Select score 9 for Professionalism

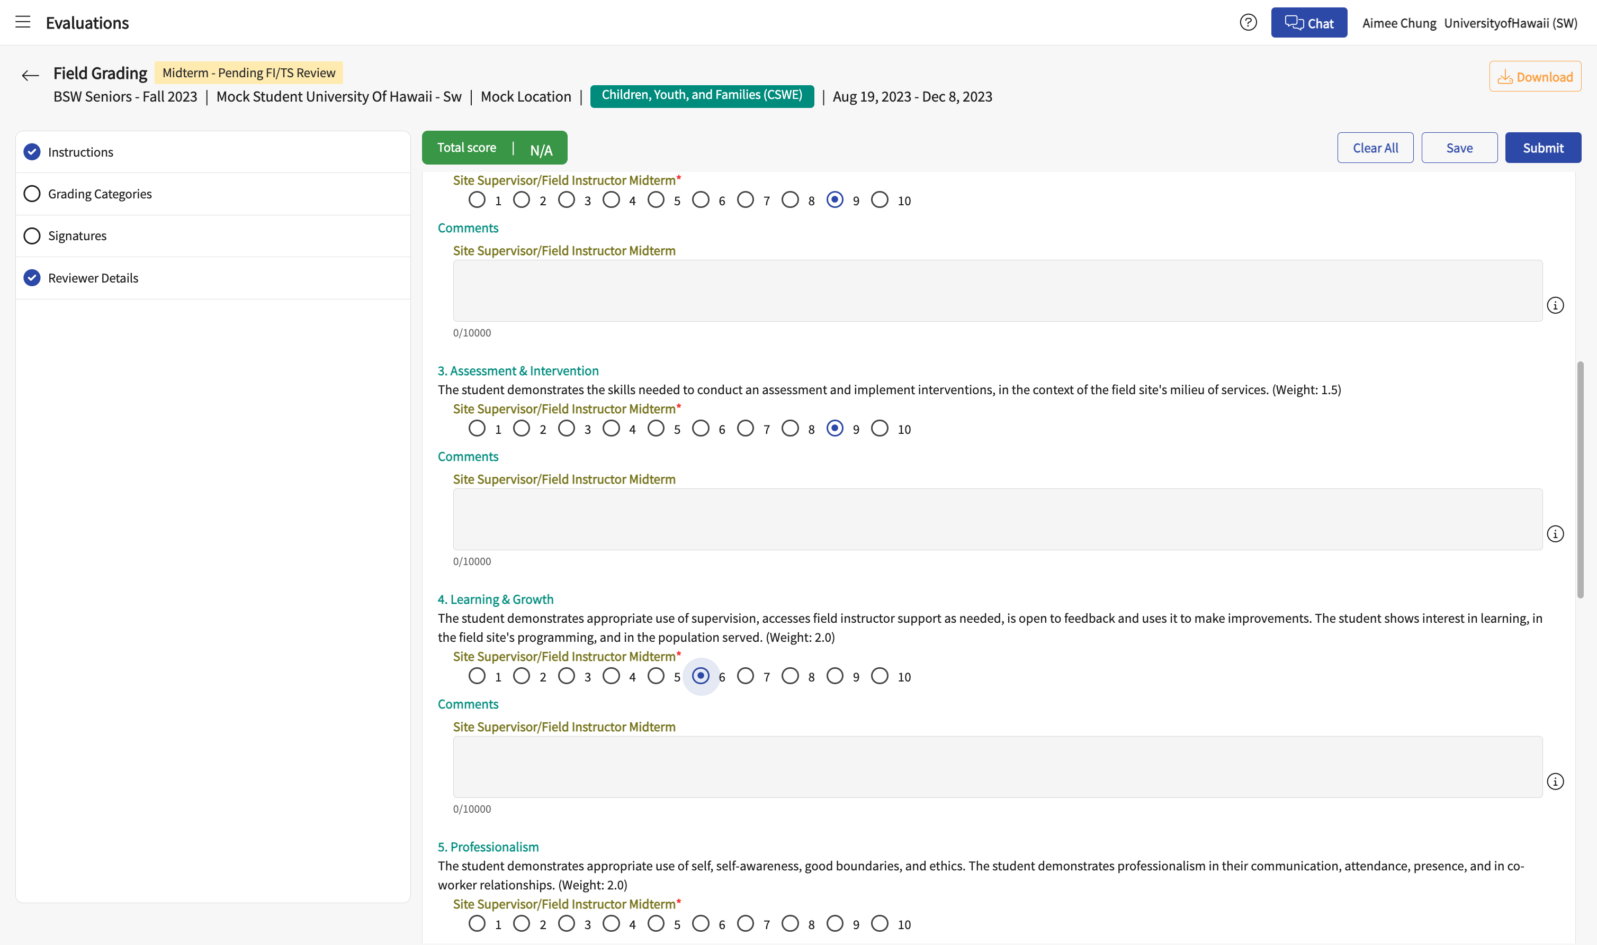click(x=835, y=924)
